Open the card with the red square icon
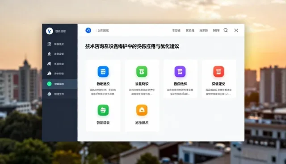 (x=219, y=79)
